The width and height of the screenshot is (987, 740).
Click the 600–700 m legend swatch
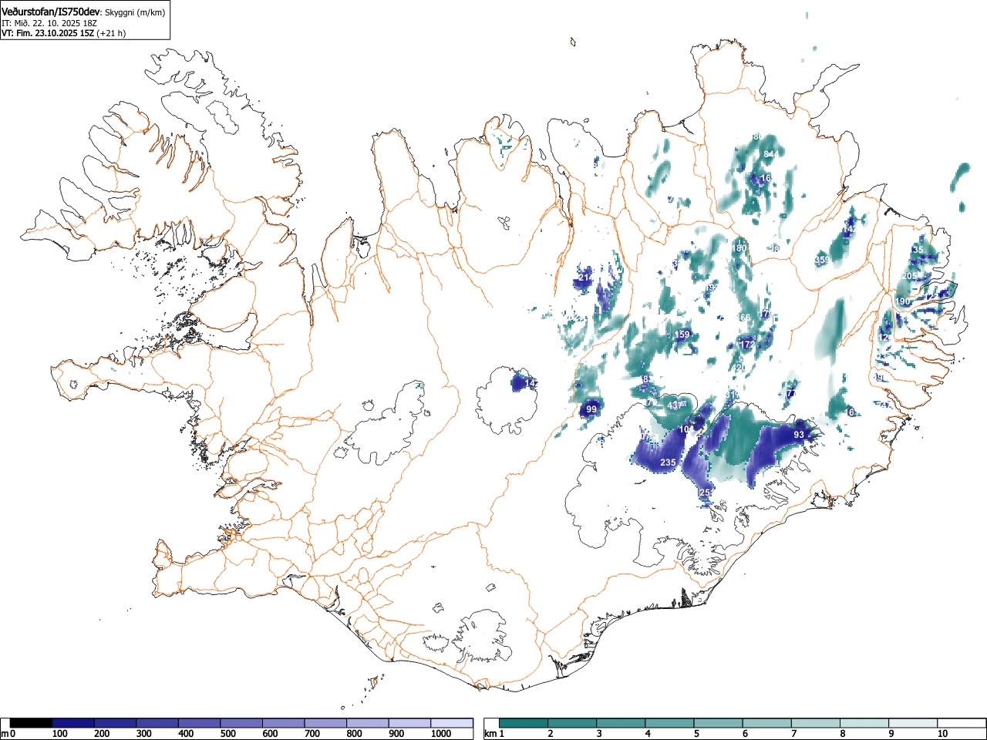pyautogui.click(x=284, y=723)
